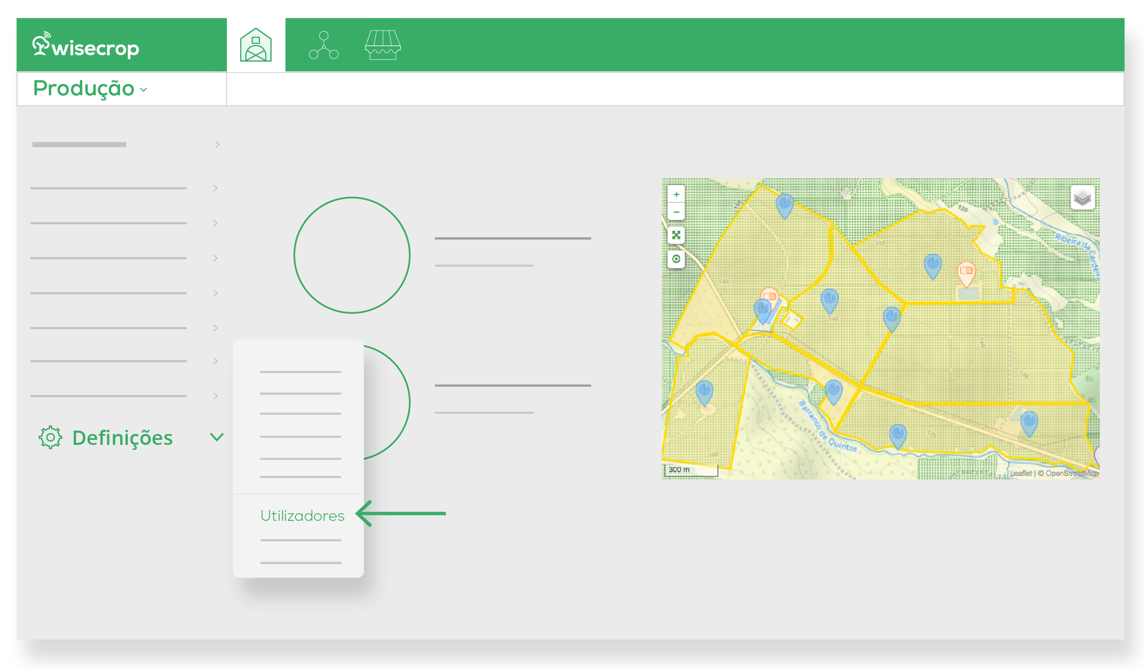Click the map locate target icon
This screenshot has width=1144, height=669.
[676, 259]
